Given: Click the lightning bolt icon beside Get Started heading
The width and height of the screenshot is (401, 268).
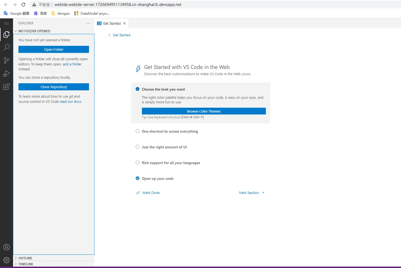Looking at the screenshot, I should click(x=138, y=69).
